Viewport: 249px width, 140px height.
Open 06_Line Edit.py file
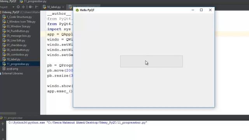tap(16, 40)
